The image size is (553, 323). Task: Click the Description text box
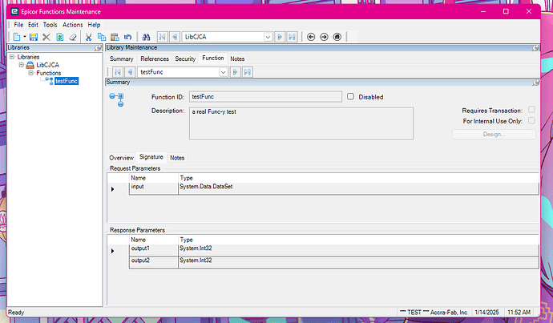click(x=301, y=123)
